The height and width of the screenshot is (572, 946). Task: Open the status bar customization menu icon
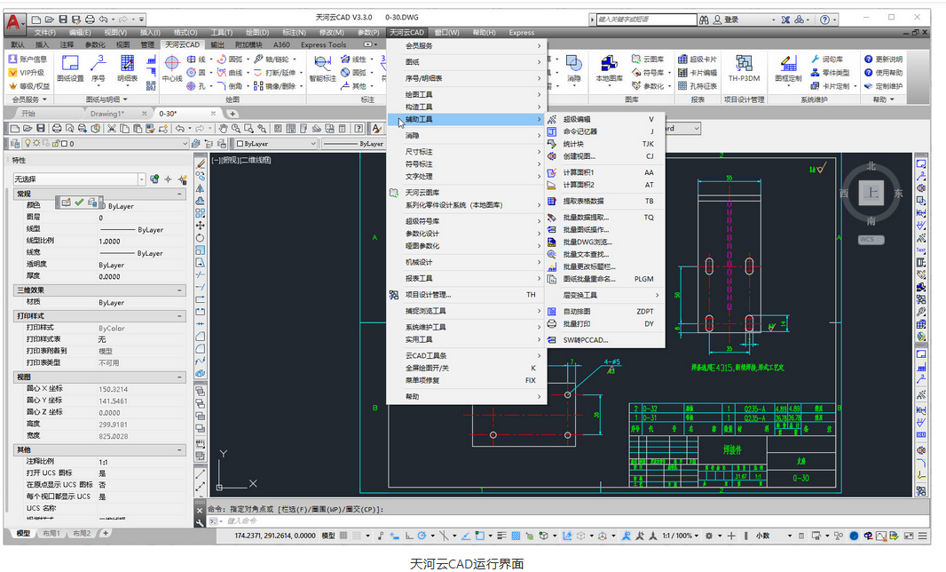[923, 536]
